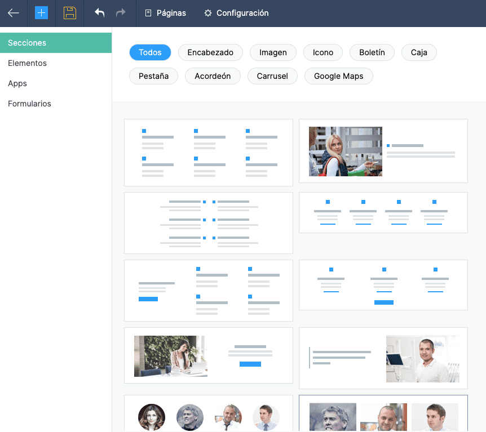Select the Todos filter
This screenshot has width=486, height=432.
point(150,52)
